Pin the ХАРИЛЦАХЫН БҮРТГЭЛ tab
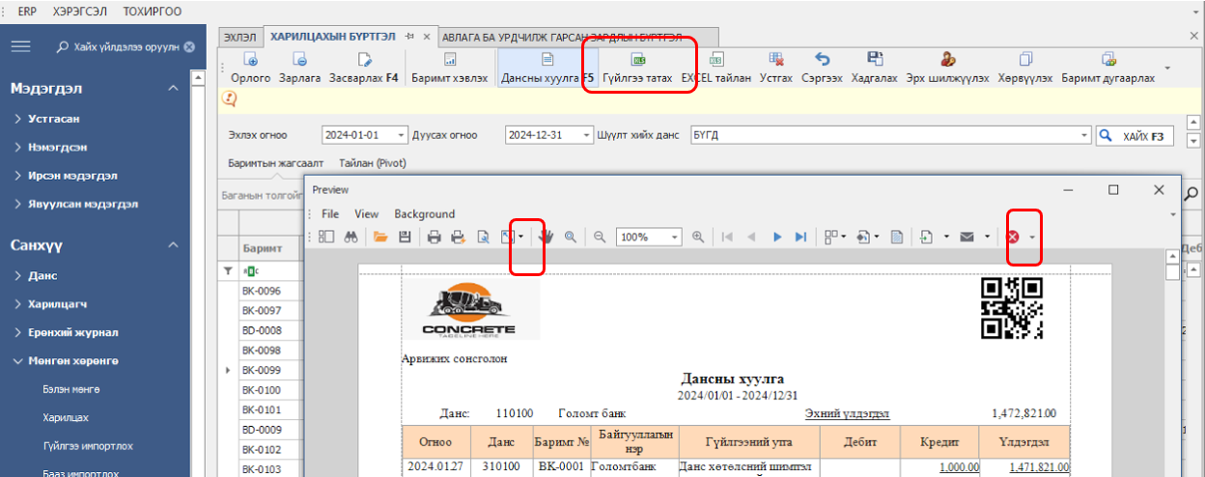The width and height of the screenshot is (1205, 477). tap(409, 36)
